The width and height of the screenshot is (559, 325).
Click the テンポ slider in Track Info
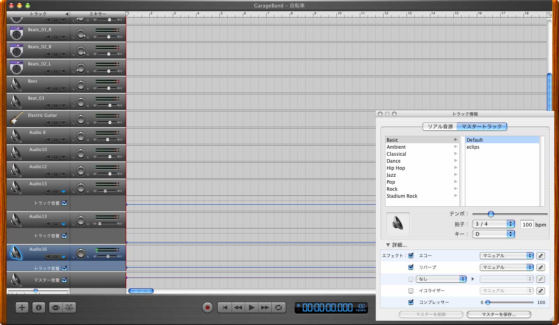(510, 214)
